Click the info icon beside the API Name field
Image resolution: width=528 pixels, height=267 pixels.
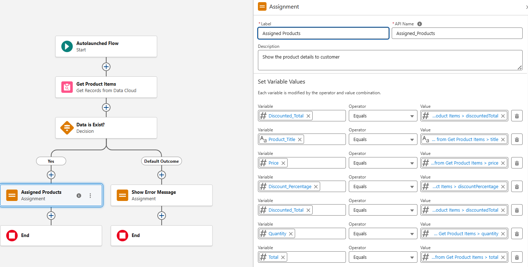pyautogui.click(x=420, y=24)
